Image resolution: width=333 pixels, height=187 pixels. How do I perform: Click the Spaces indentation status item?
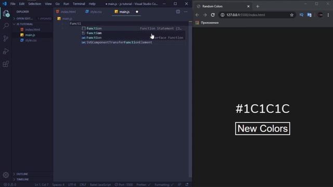(x=58, y=185)
